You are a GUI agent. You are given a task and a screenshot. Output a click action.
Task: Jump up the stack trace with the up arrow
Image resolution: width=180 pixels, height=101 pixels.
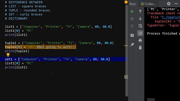tap(140, 11)
